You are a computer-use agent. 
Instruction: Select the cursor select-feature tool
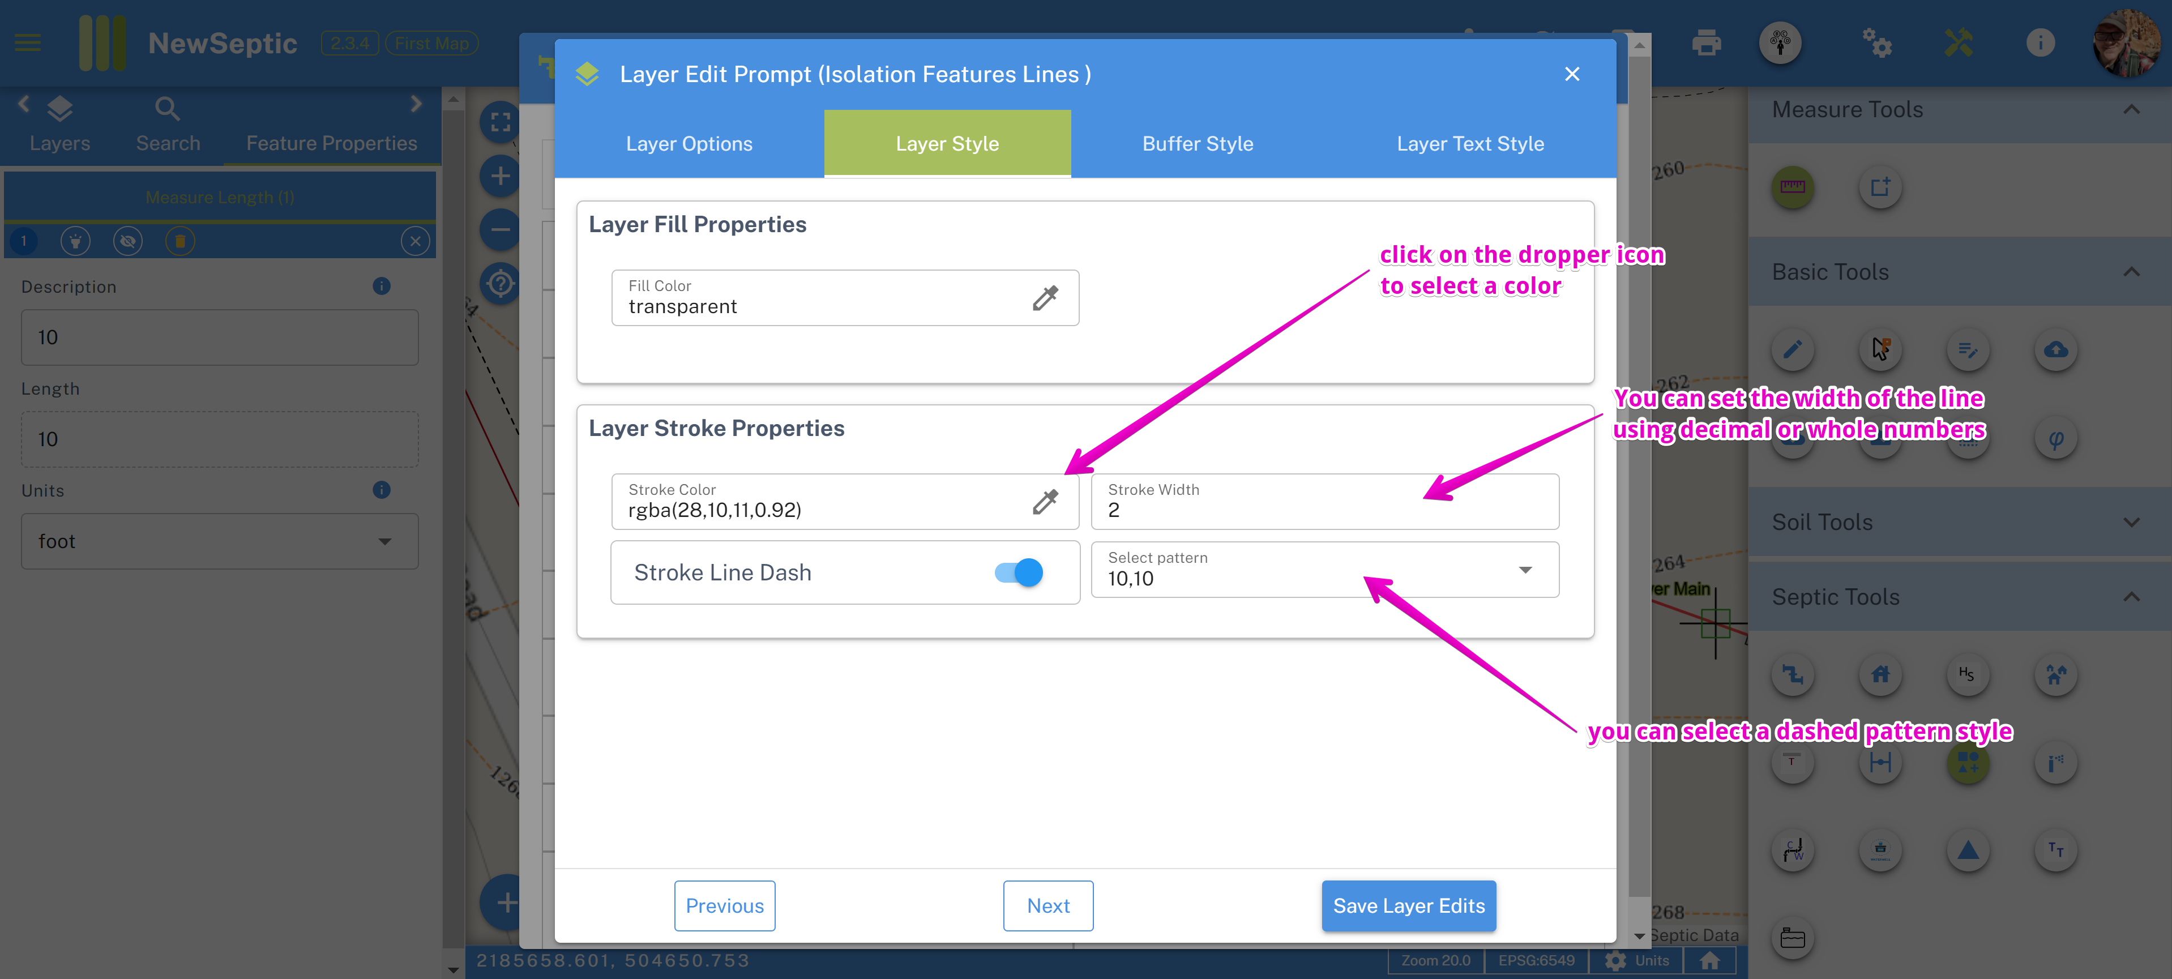(x=1880, y=349)
